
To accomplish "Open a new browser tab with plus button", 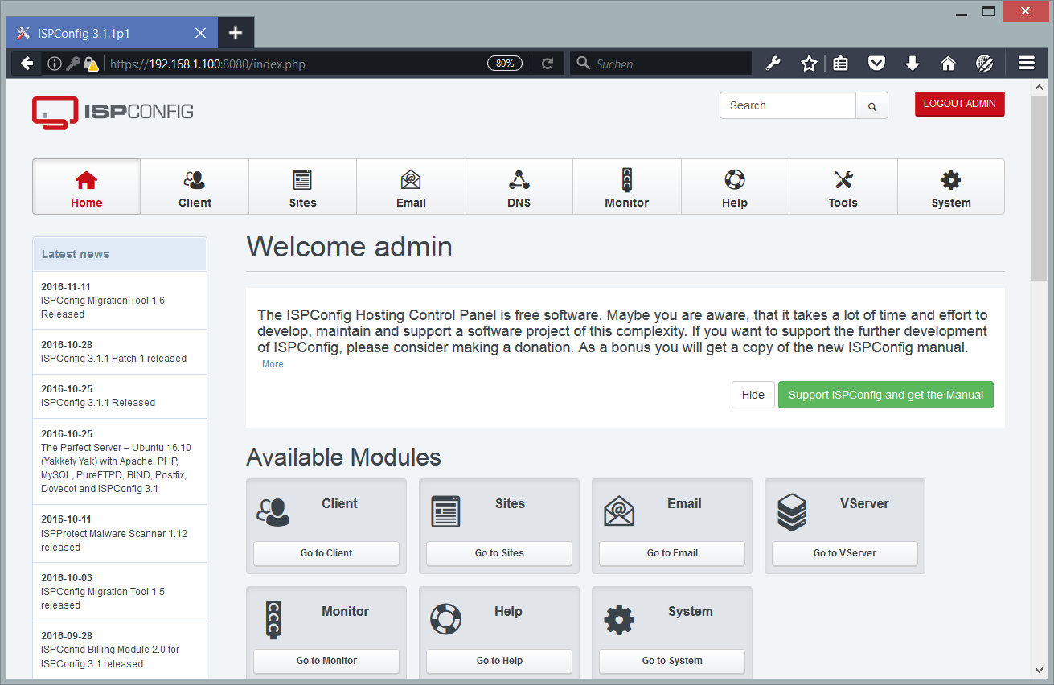I will coord(235,33).
